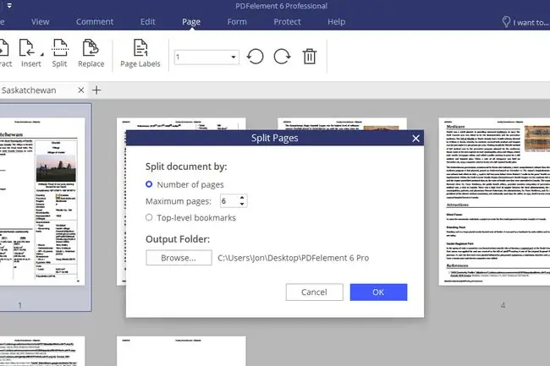Add a new tab with plus icon
This screenshot has width=550, height=366.
[x=96, y=90]
